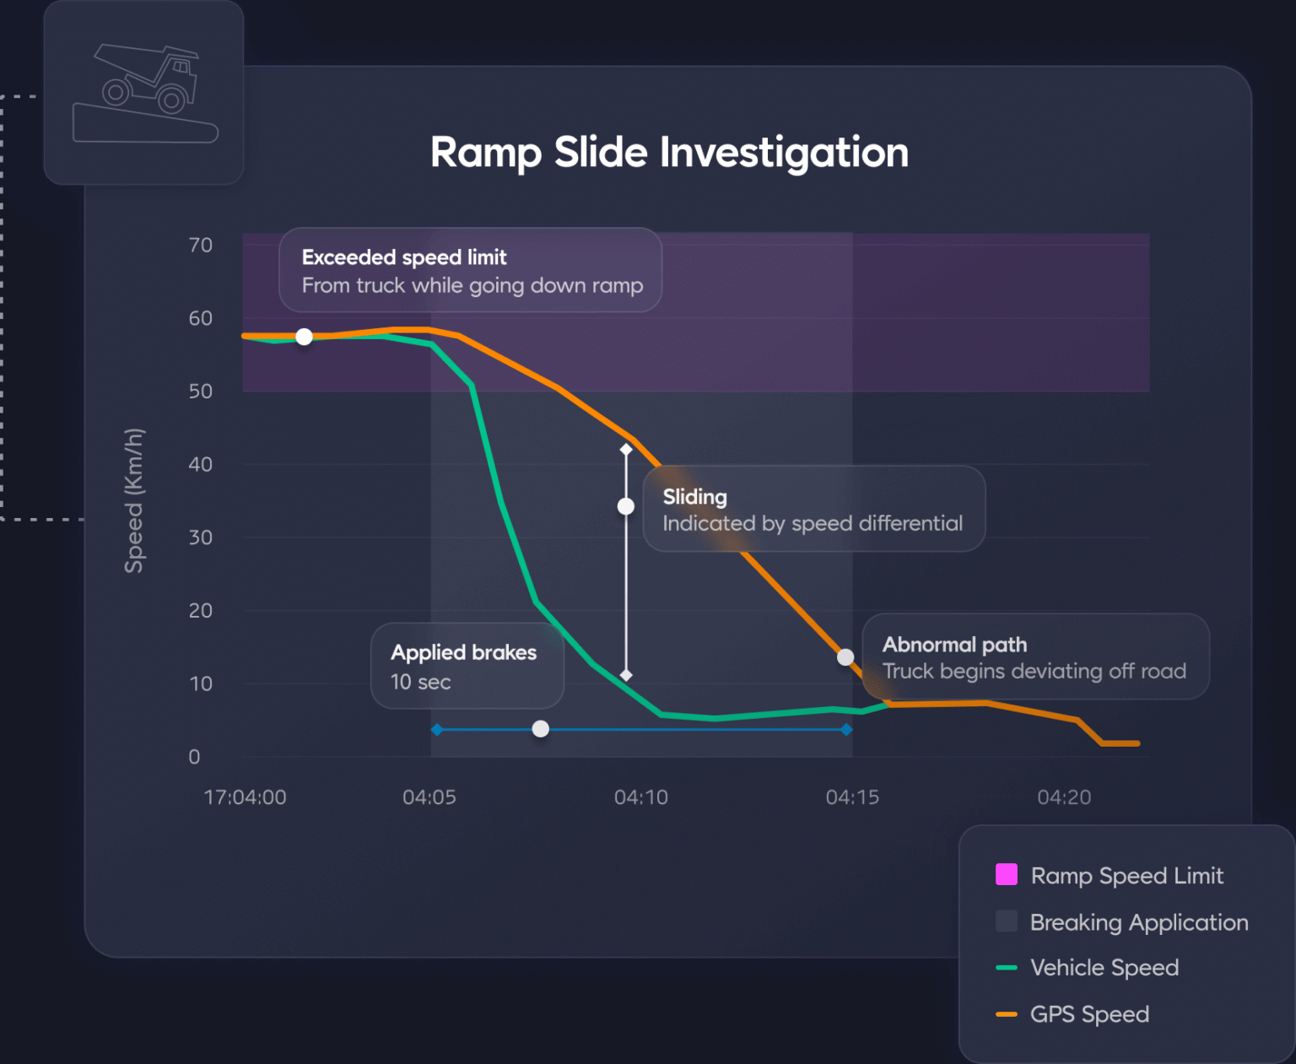Screen dimensions: 1296x1064
Task: Click the pink Ramp Speed Limit swatch
Action: click(x=1007, y=874)
